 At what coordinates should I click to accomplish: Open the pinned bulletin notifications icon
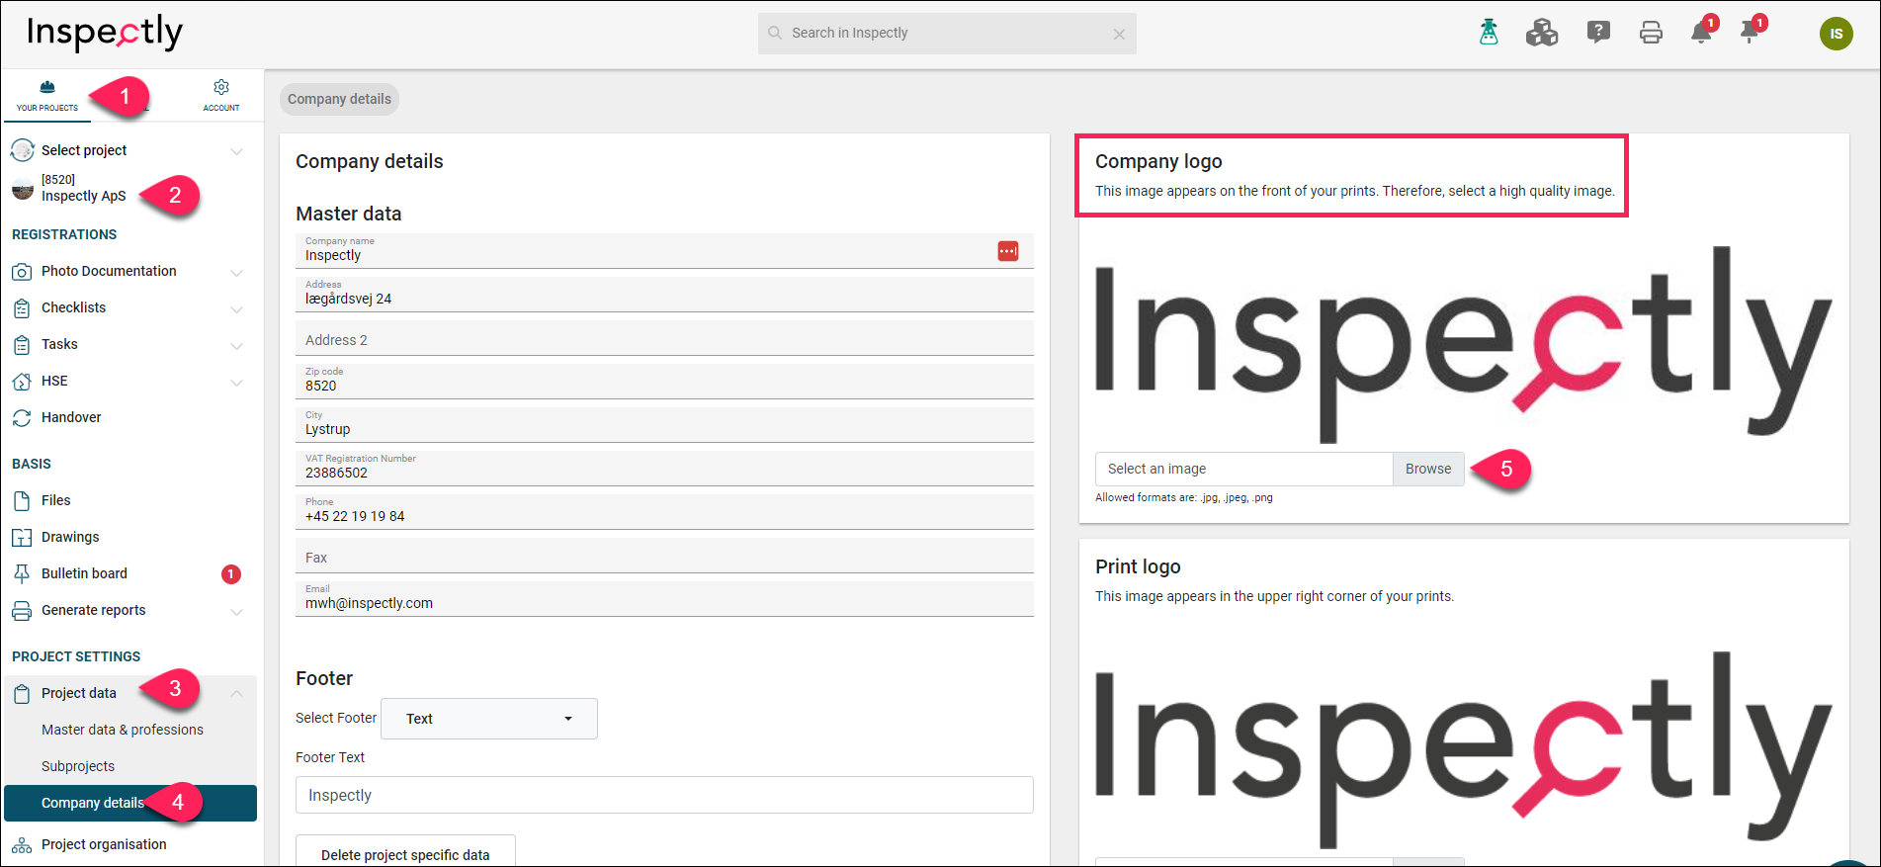pyautogui.click(x=1750, y=33)
